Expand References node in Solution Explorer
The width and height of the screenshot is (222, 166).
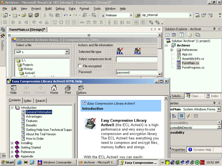pyautogui.click(x=172, y=50)
